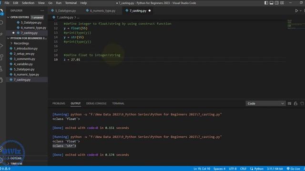Open the customize layout icon
The height and width of the screenshot is (171, 305).
point(282,3)
